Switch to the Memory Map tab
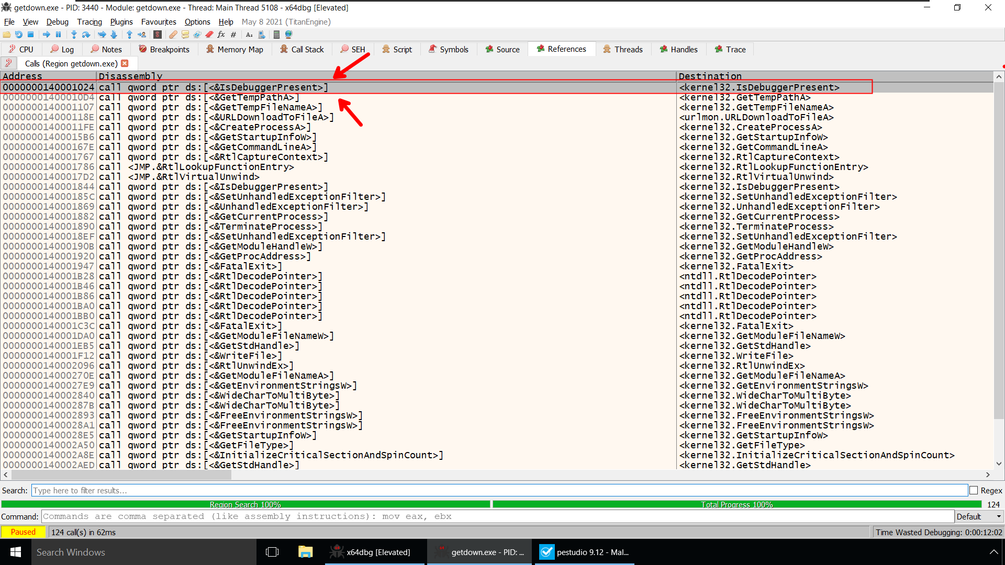This screenshot has width=1005, height=565. point(234,49)
